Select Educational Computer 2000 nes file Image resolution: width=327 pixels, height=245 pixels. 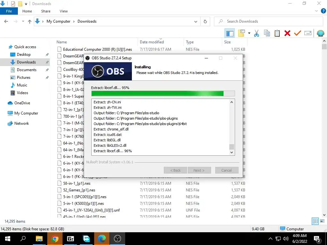click(x=97, y=49)
